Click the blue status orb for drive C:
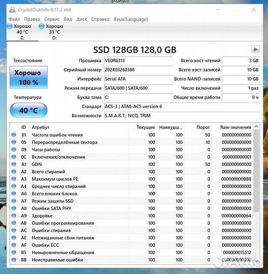This screenshot has height=274, width=268. pos(10,26)
